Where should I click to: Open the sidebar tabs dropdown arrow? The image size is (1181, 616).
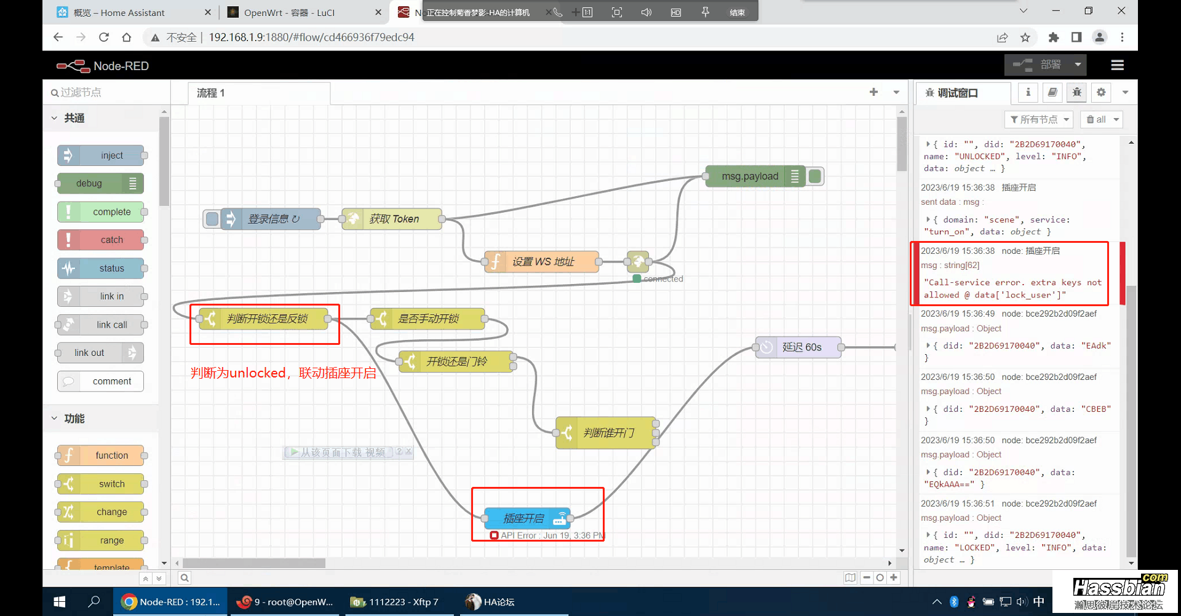tap(1125, 92)
